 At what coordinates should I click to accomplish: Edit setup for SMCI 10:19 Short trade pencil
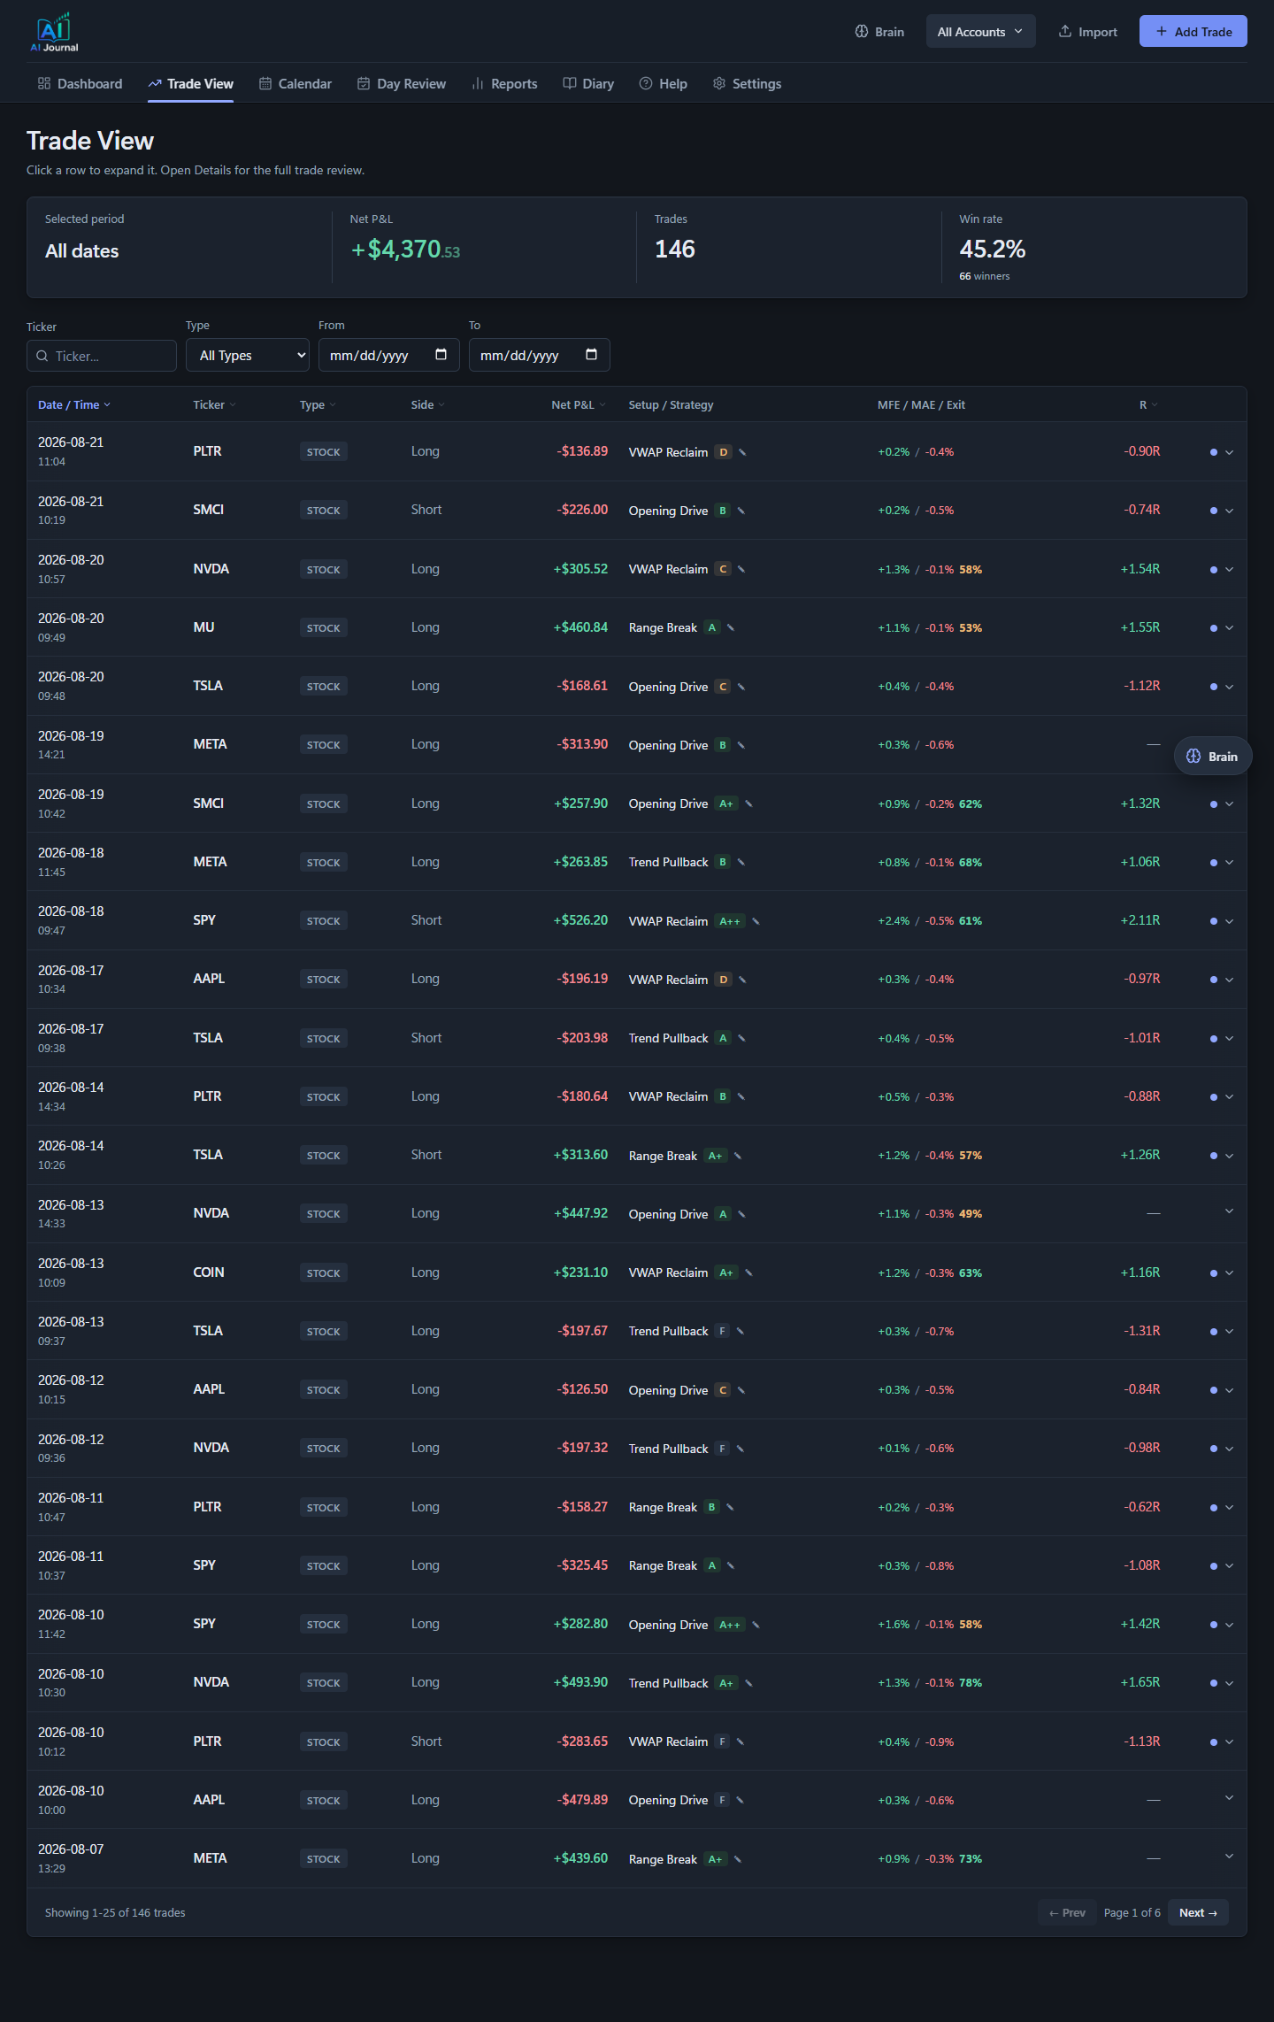click(x=741, y=511)
